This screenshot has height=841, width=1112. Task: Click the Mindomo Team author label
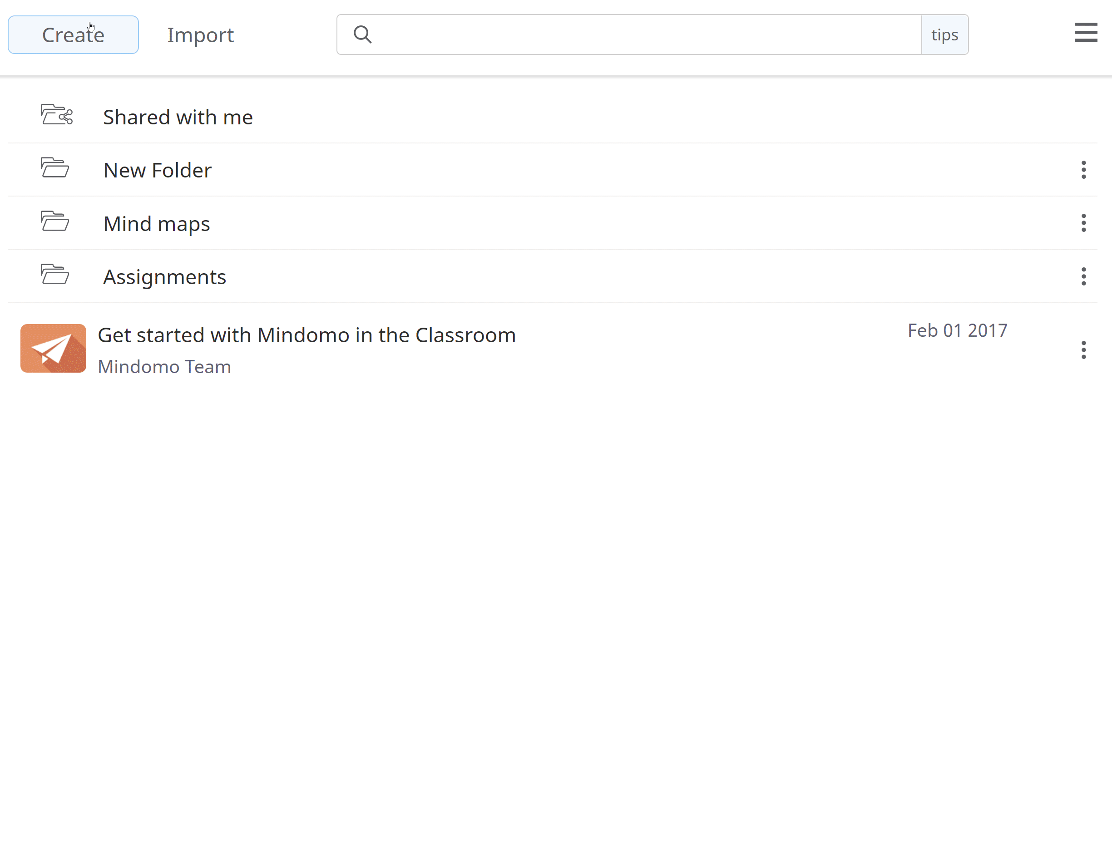[164, 367]
